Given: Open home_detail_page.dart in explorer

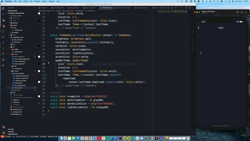Looking at the screenshot, I should coord(22,59).
